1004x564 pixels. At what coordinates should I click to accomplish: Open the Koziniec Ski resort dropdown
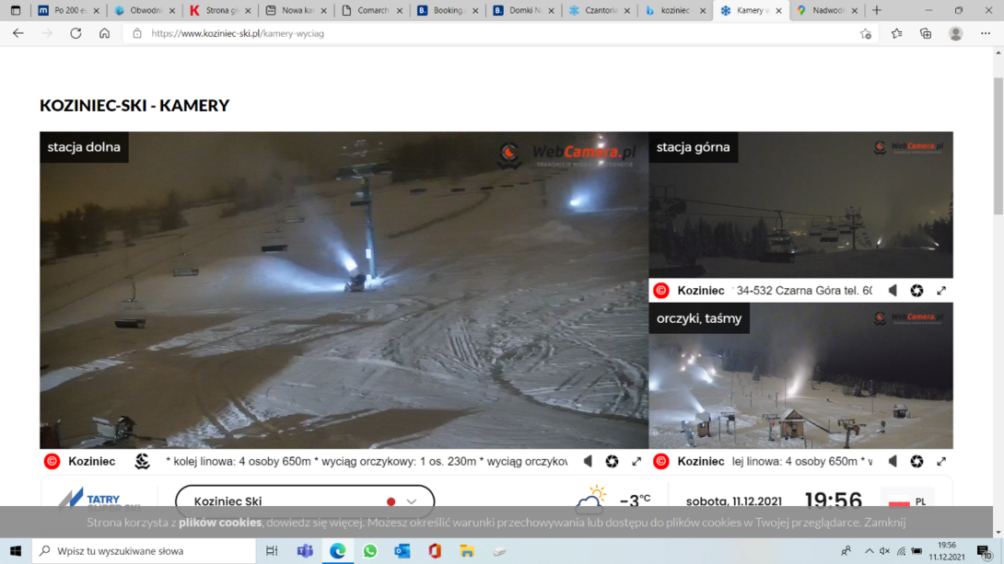point(305,501)
